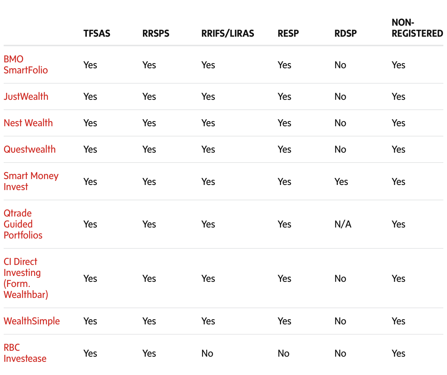Click RBC Investease's RRIFS/LIRAS No cell

(207, 353)
